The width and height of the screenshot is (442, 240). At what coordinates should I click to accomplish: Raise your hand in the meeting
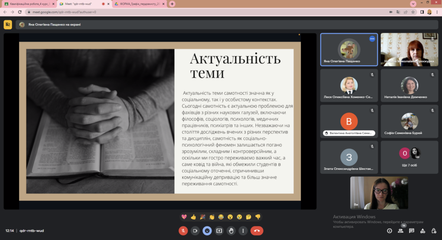tap(231, 231)
